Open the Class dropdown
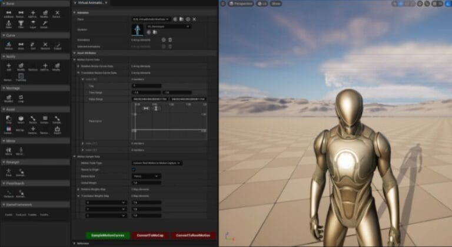 (151, 19)
